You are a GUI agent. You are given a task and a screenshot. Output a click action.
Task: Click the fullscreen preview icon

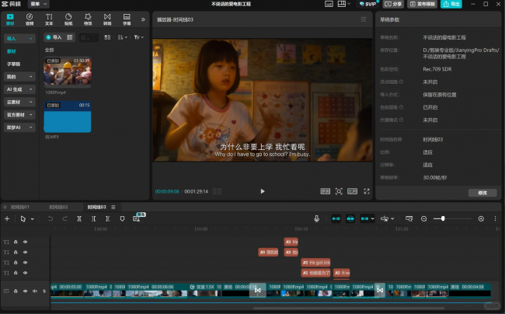point(367,191)
